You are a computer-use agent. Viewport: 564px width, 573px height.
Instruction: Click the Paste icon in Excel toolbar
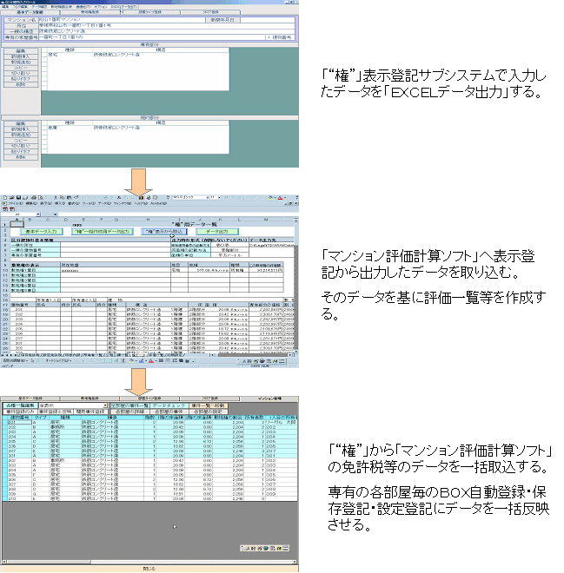click(69, 198)
